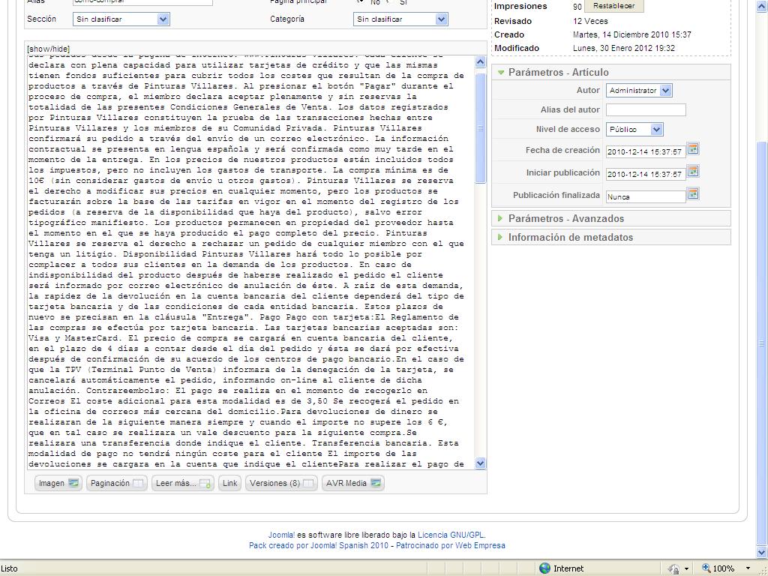This screenshot has height=576, width=768.
Task: Click the Link editor button
Action: click(x=229, y=483)
